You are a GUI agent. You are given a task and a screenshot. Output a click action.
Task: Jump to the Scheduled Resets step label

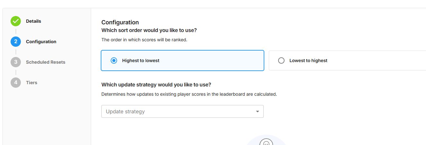[46, 62]
